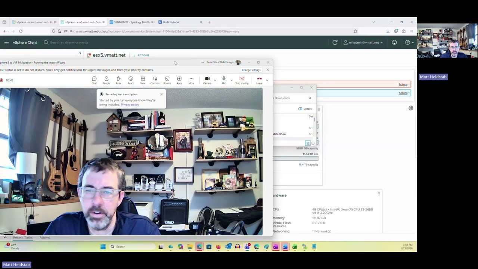This screenshot has width=478, height=269.
Task: Switch to the UniFi Network tab
Action: coord(180,22)
